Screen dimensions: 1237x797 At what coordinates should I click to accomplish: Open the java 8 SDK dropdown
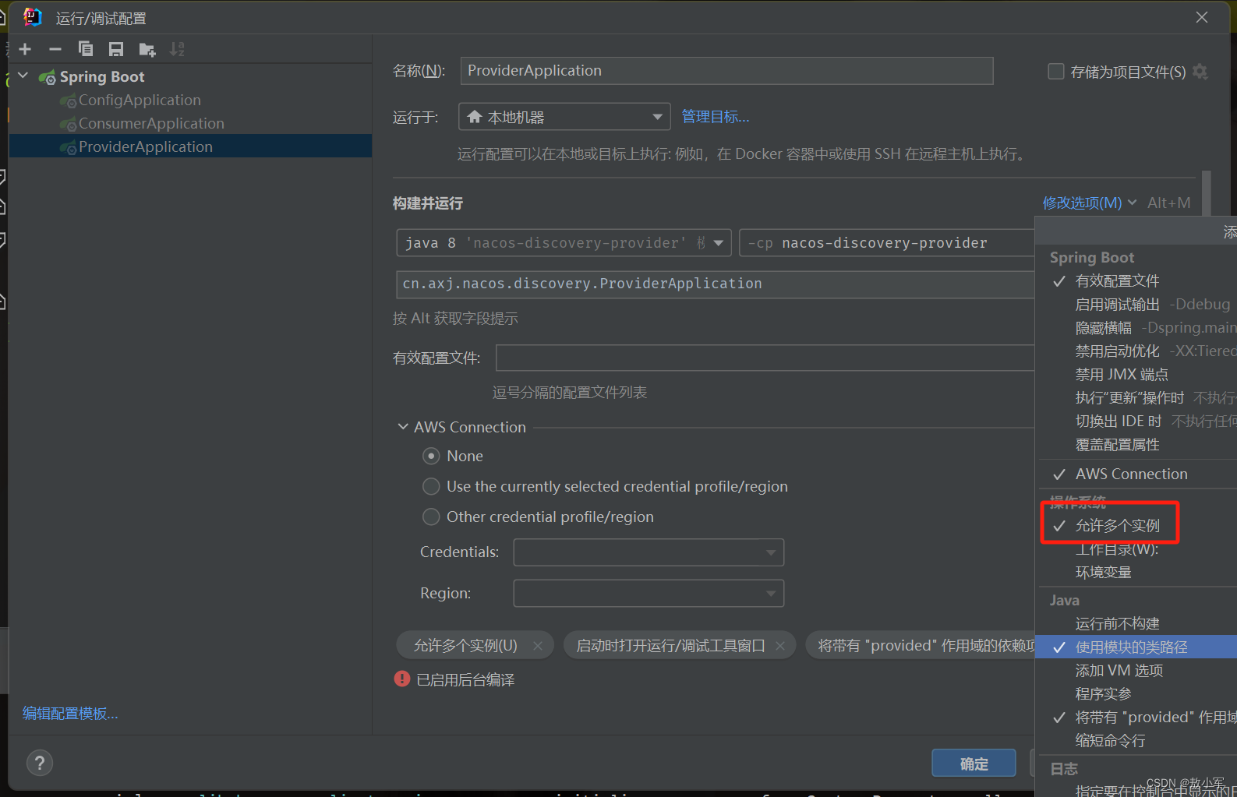[564, 243]
